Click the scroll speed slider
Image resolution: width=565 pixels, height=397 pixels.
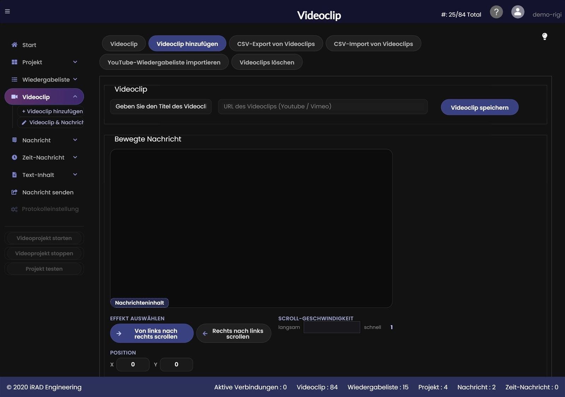332,327
